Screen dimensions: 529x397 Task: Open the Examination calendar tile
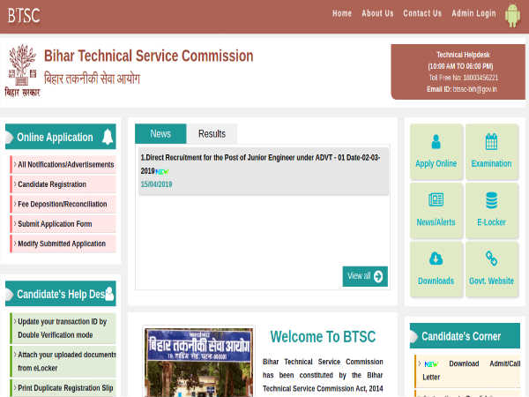pyautogui.click(x=491, y=151)
